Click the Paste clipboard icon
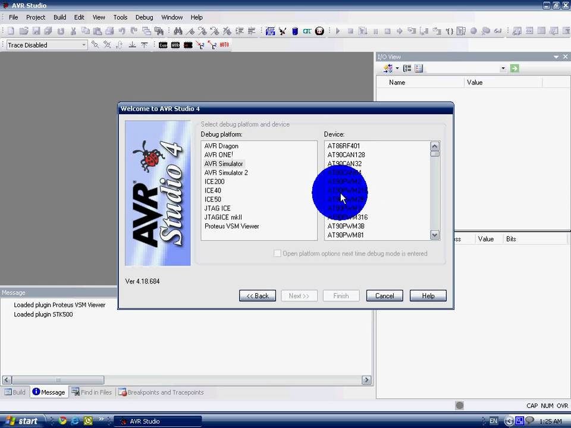571x428 pixels. tap(97, 31)
